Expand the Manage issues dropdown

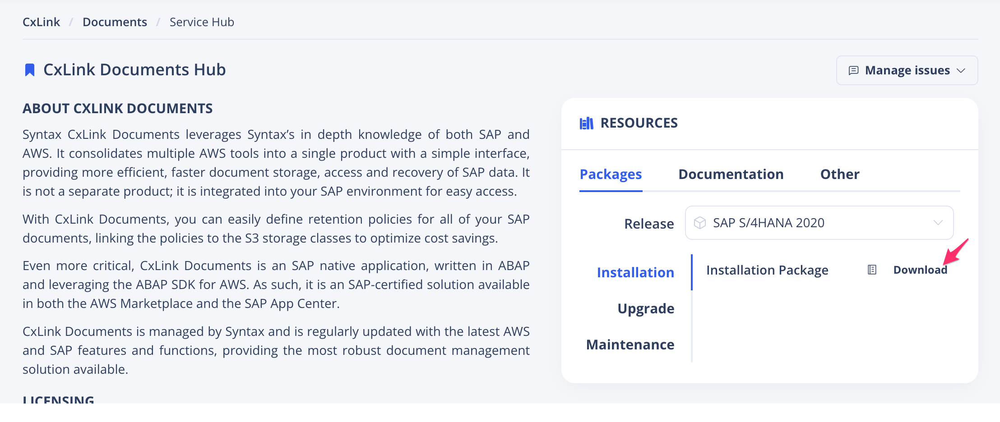coord(962,70)
